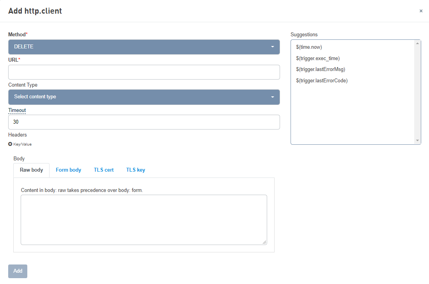Click inside the raw body text area
Image resolution: width=429 pixels, height=284 pixels.
pos(144,220)
